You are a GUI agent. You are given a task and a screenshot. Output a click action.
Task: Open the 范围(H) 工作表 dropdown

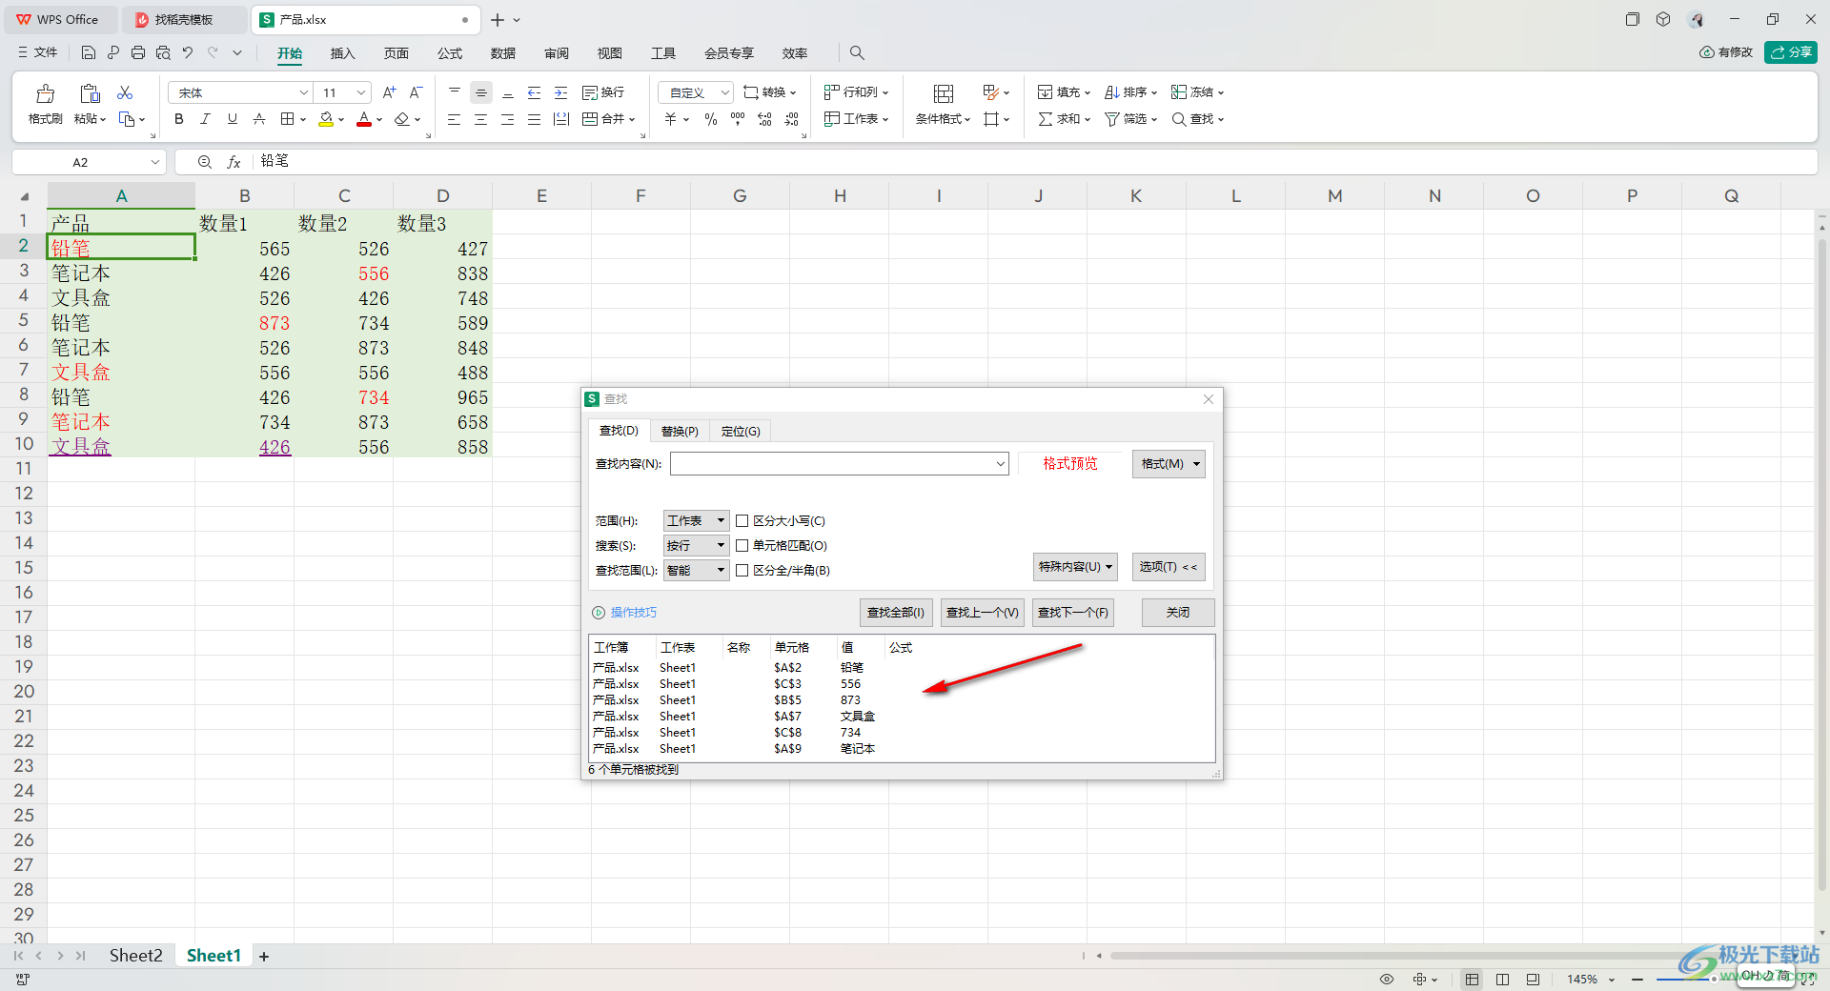click(697, 521)
